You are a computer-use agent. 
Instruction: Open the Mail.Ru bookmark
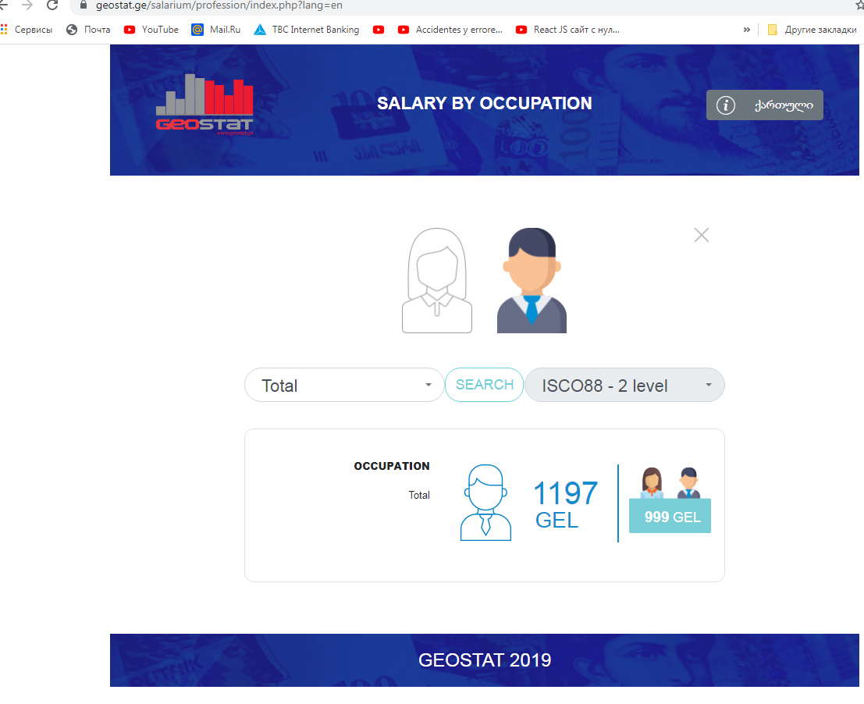pos(216,30)
